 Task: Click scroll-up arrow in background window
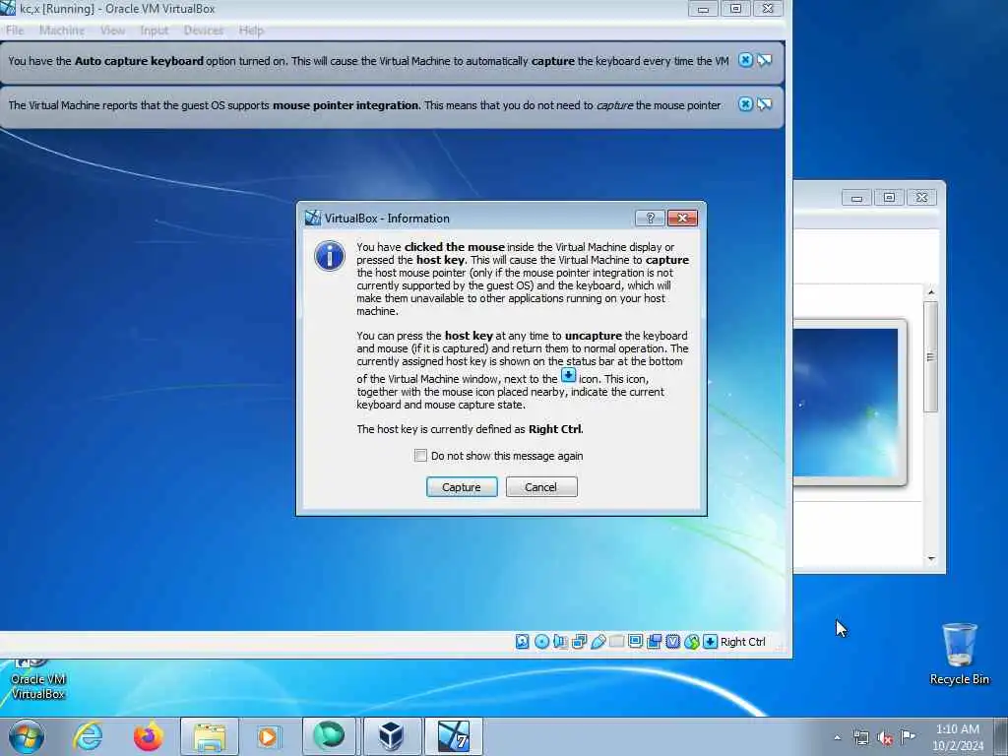pyautogui.click(x=930, y=292)
